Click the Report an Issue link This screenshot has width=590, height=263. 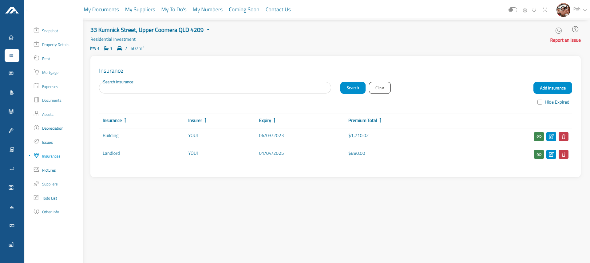coord(565,40)
